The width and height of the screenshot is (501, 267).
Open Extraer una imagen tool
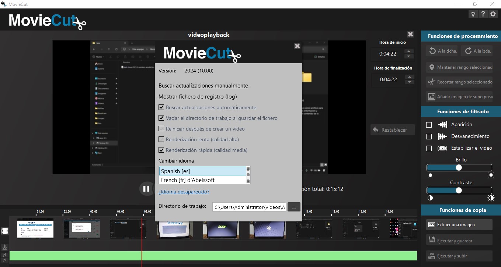[459, 224]
